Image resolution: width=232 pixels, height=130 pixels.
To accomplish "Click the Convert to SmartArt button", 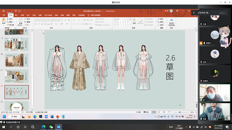I will pyautogui.click(x=103, y=25).
